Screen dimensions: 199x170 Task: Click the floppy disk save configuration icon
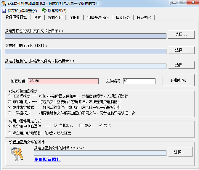click(x=4, y=11)
